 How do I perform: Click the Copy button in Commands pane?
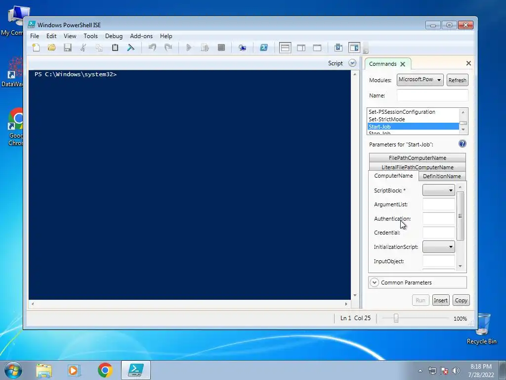click(x=461, y=300)
